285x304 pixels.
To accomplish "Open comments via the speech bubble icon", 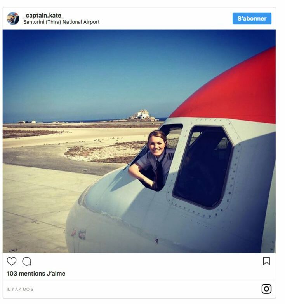I will [27, 261].
